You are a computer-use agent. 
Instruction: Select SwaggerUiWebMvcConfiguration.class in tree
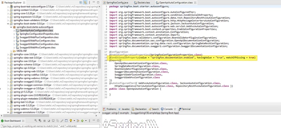point(39,44)
